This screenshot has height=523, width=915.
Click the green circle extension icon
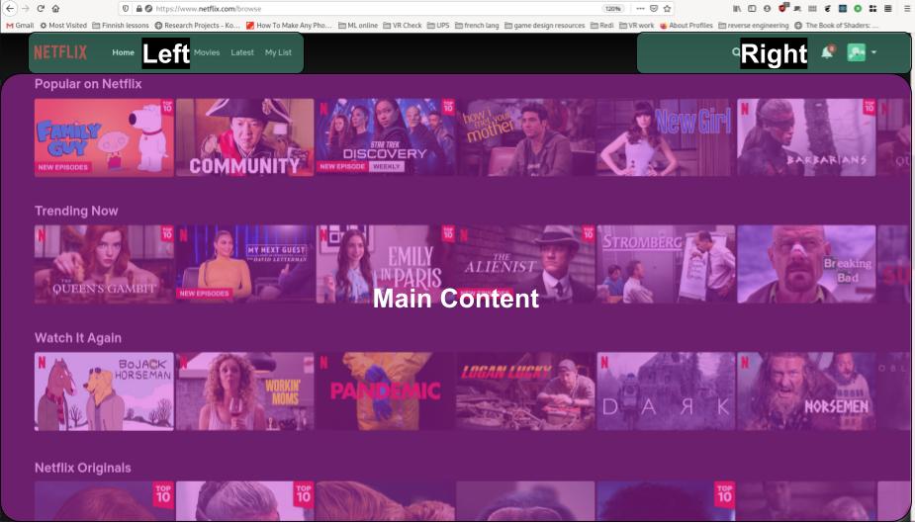pos(858,9)
